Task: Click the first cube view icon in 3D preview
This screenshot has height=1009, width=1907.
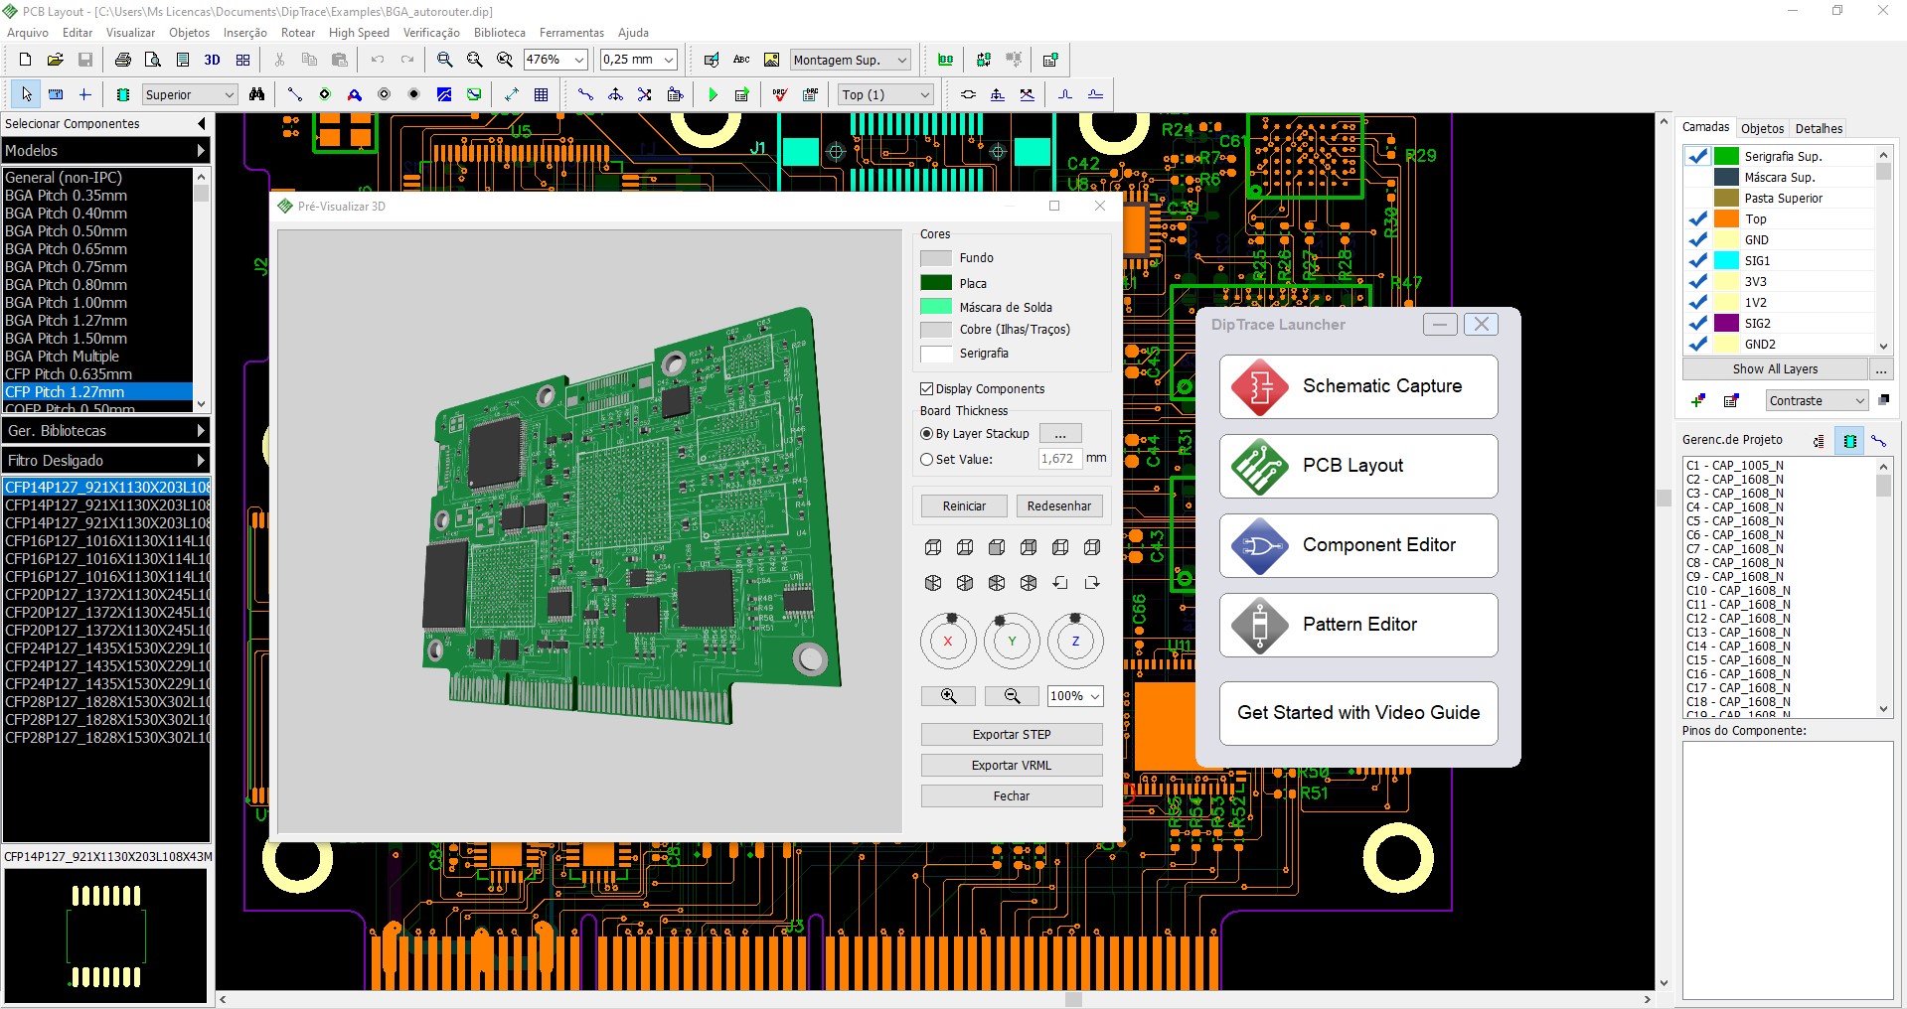Action: (933, 547)
